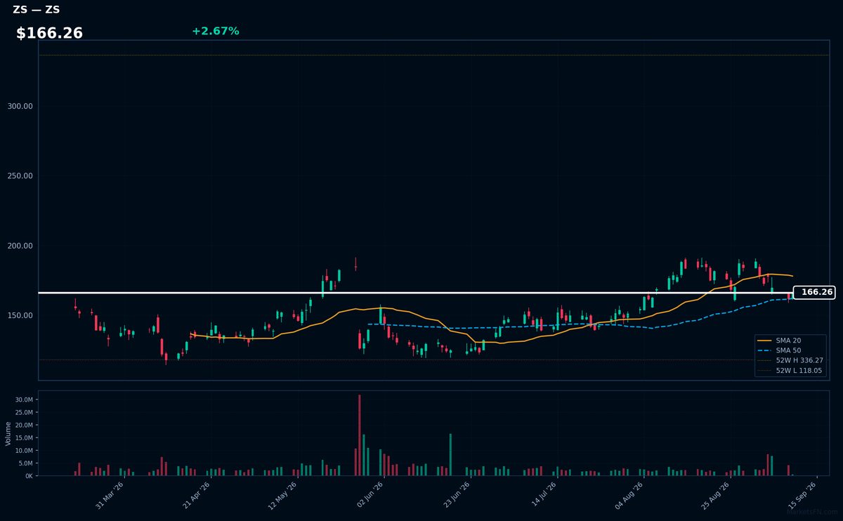Click the 12 May '26 date label
843x521 pixels.
pos(283,495)
